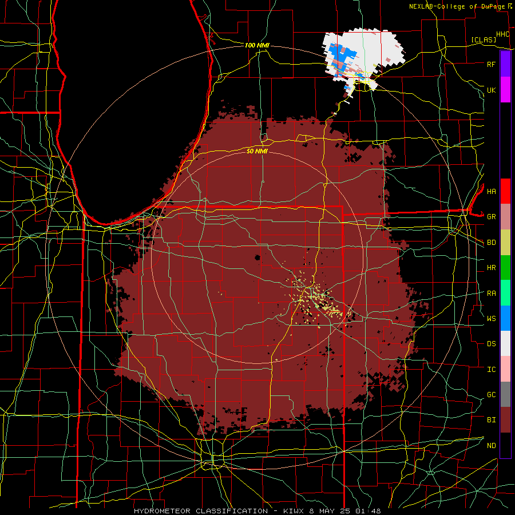Click the WS legend label
The image size is (515, 515).
(491, 319)
